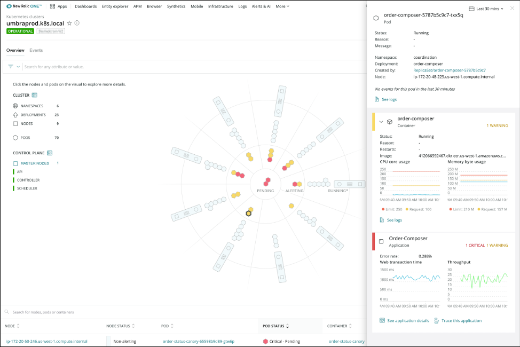Image resolution: width=520 pixels, height=347 pixels.
Task: Favorite the umbraprod.k8s.local cluster with the star
Action: point(69,23)
